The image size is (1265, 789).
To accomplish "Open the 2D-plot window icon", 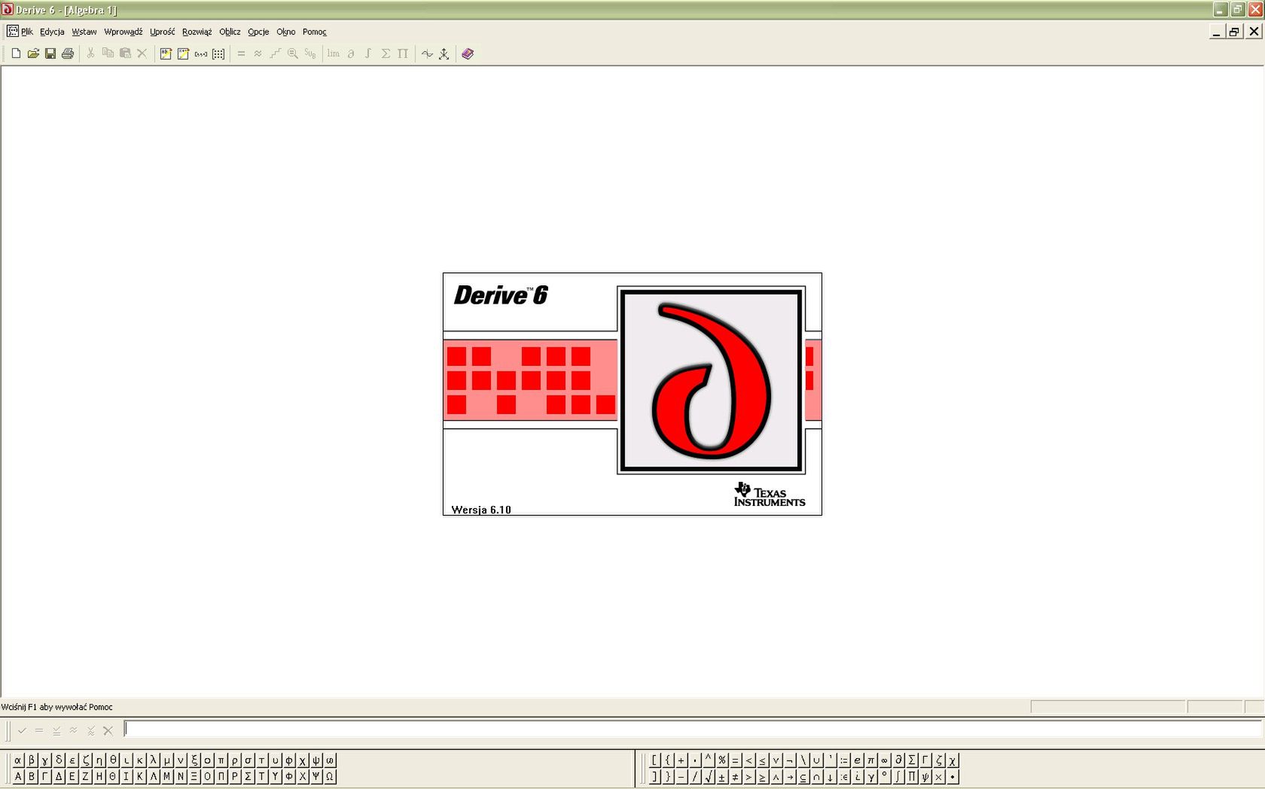I will click(427, 53).
